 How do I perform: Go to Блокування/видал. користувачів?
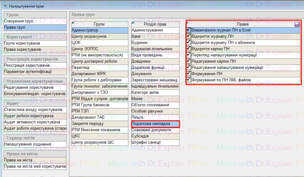pyautogui.click(x=35, y=94)
